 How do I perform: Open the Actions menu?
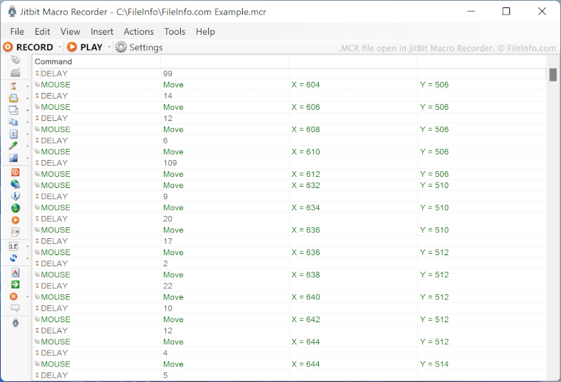click(x=139, y=32)
